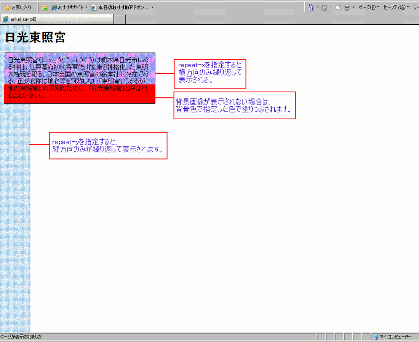
Task: Expand the おすすめサイト dropdown arrow
Action: (x=86, y=8)
